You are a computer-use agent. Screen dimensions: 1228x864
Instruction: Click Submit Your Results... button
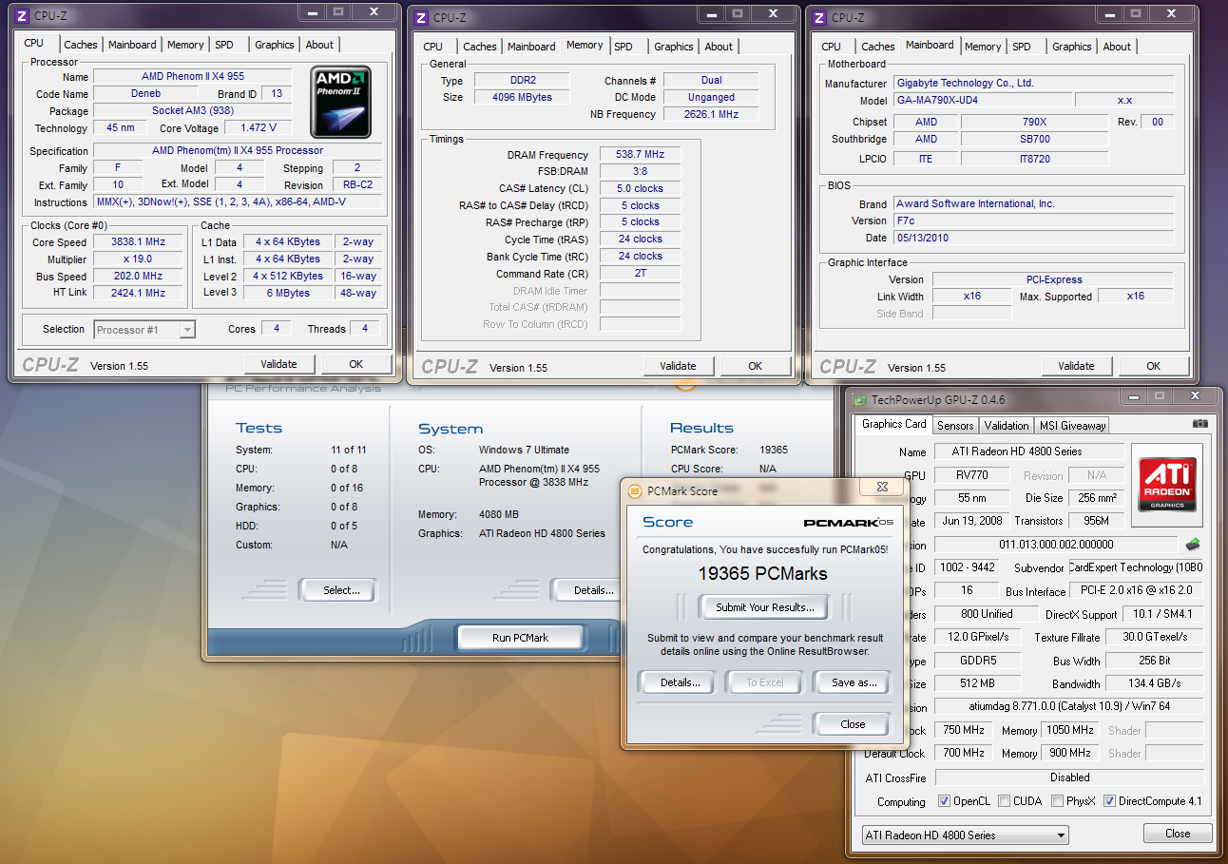click(764, 607)
